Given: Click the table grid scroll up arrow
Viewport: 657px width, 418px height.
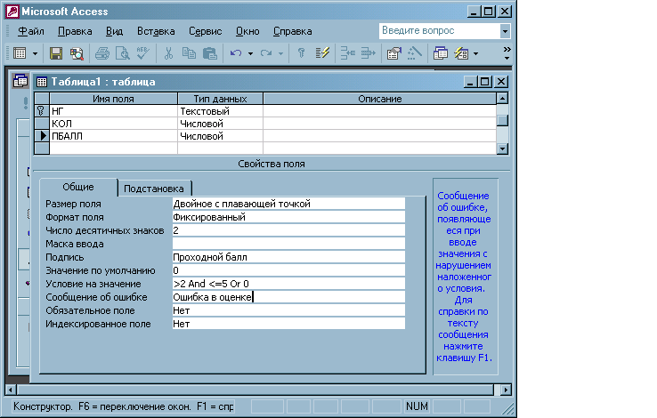Looking at the screenshot, I should [502, 99].
